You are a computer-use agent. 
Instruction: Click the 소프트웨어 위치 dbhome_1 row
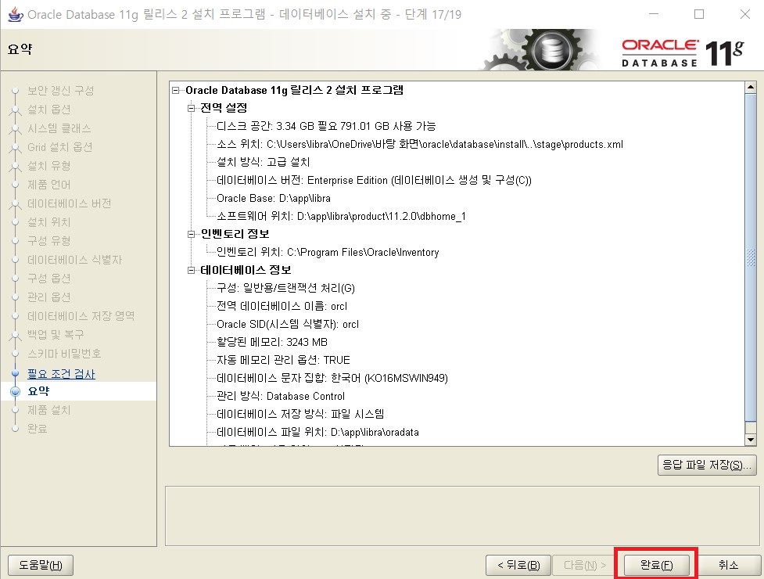click(341, 217)
